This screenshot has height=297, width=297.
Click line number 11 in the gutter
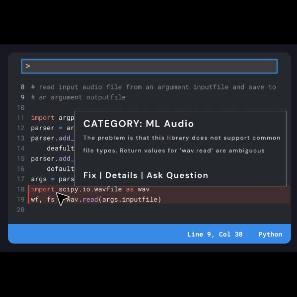coord(21,118)
